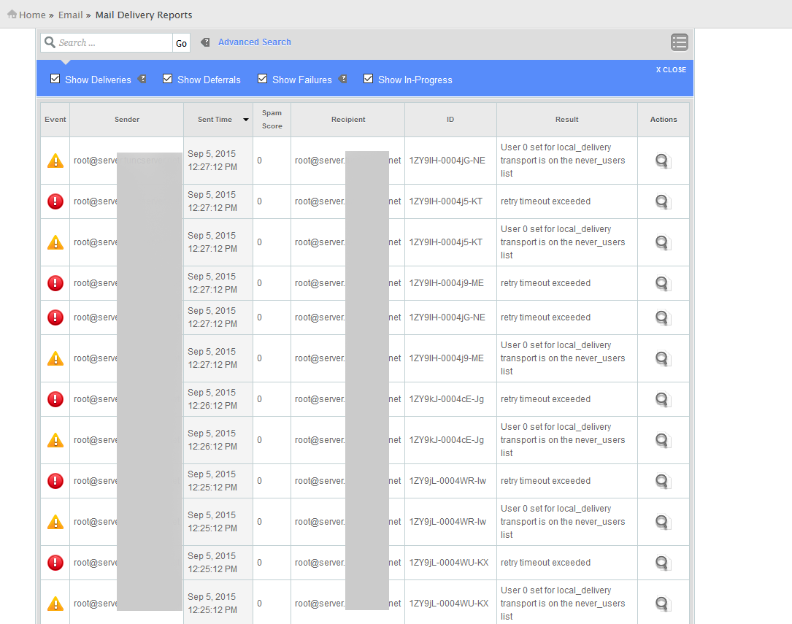Toggle the Show Deferrals checkbox
Viewport: 792px width, 624px height.
pos(167,79)
